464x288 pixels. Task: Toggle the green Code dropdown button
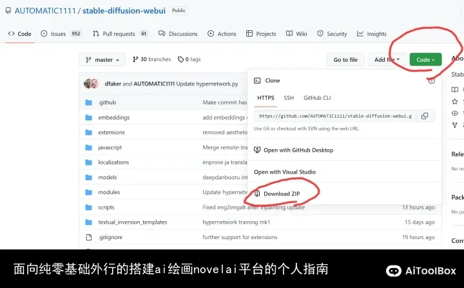[425, 60]
